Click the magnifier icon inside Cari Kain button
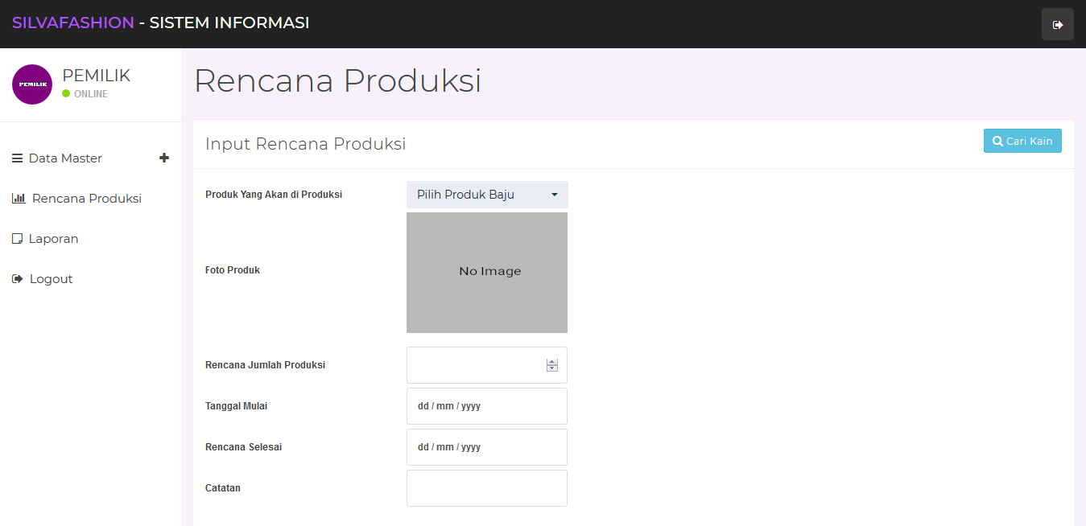Image resolution: width=1086 pixels, height=526 pixels. (x=998, y=140)
